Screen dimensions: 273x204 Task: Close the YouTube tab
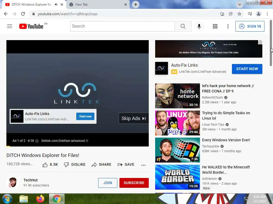pyautogui.click(x=62, y=5)
